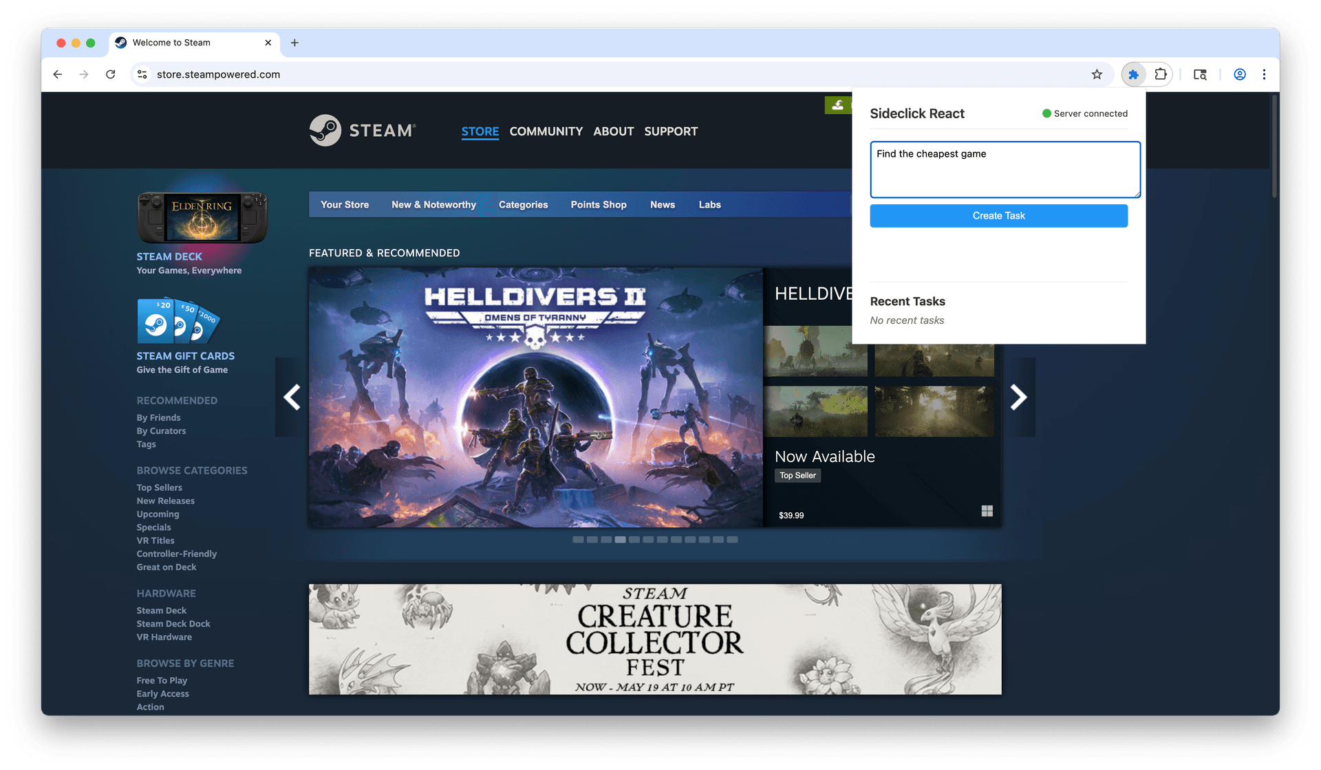Show next featured game with right arrow
This screenshot has height=770, width=1321.
pyautogui.click(x=1018, y=397)
